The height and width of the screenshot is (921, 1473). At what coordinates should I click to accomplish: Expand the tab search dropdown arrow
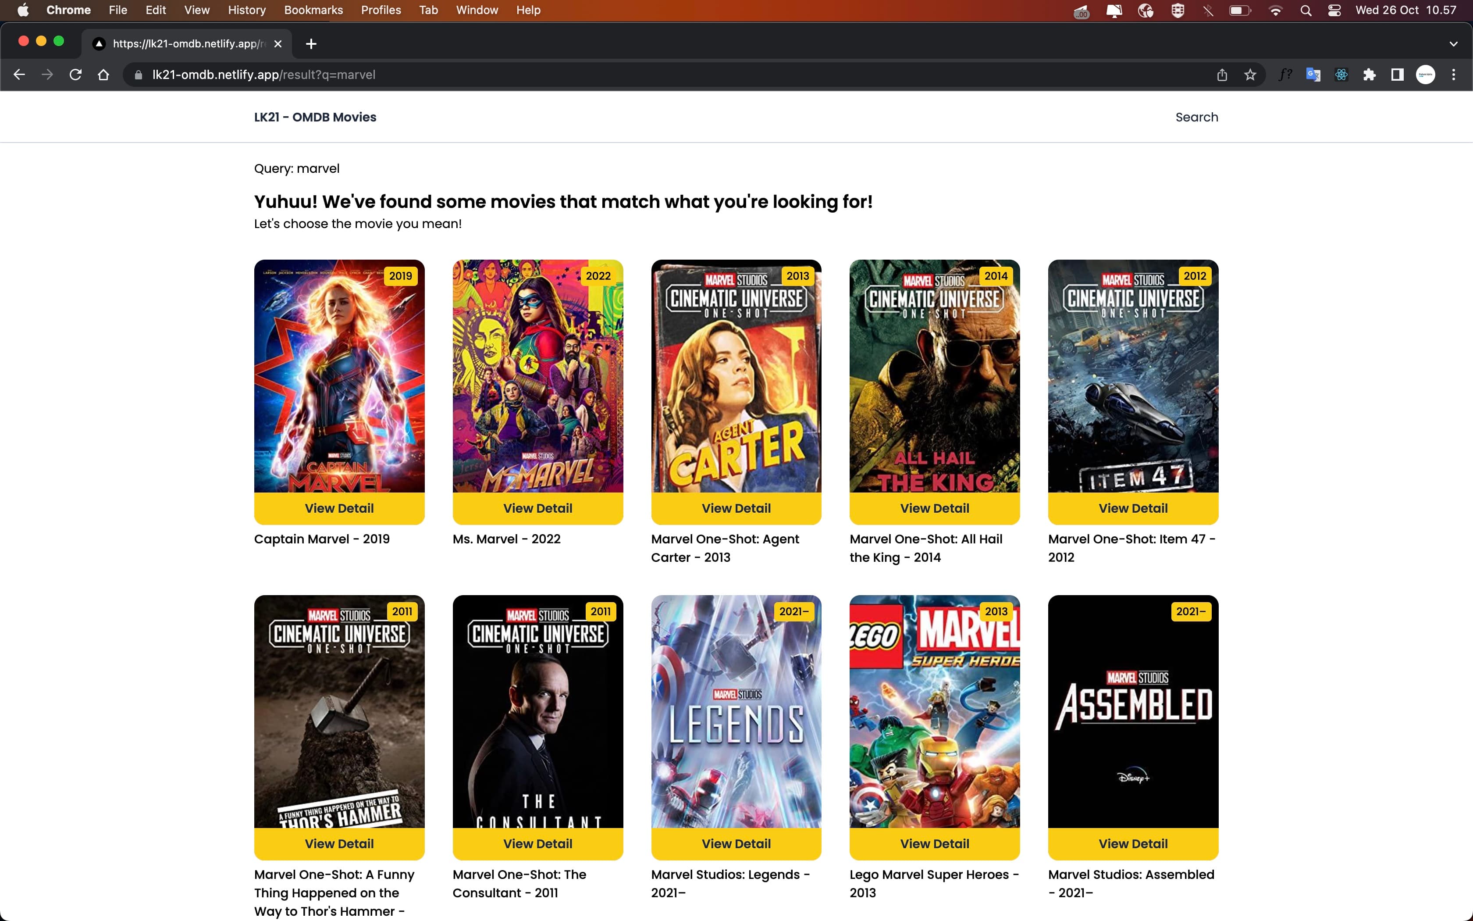1454,43
